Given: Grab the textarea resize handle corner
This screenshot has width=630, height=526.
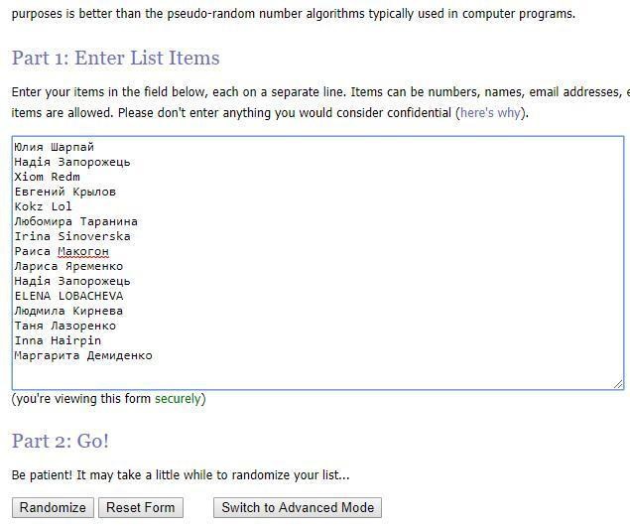Looking at the screenshot, I should click(x=619, y=384).
